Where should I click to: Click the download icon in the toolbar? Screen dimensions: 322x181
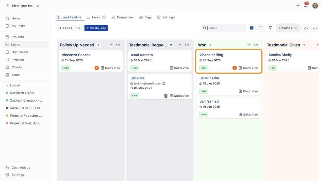314,28
